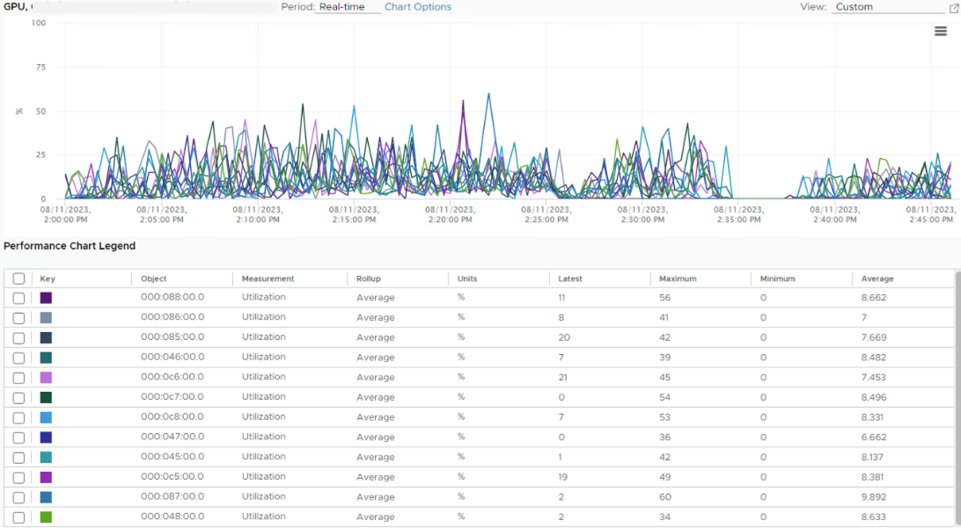Click the Performance Chart Legend heading
This screenshot has height=528, width=961.
pyautogui.click(x=70, y=246)
